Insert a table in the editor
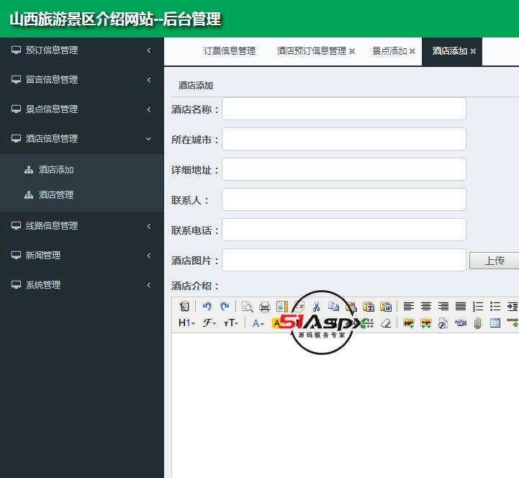The width and height of the screenshot is (519, 478). [495, 323]
